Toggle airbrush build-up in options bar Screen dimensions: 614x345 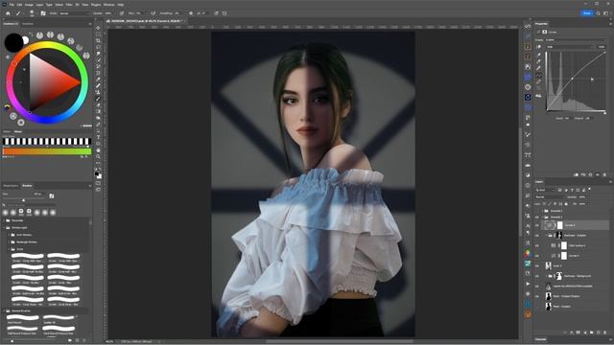click(153, 13)
